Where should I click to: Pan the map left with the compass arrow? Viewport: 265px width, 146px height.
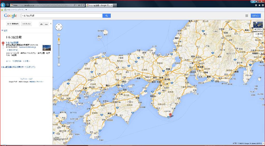[x=57, y=27]
